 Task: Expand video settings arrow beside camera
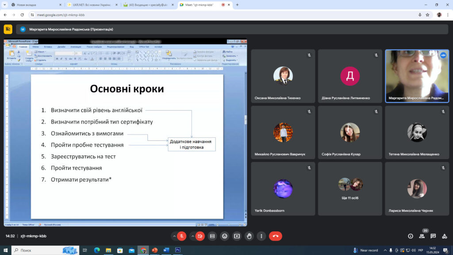pyautogui.click(x=193, y=236)
